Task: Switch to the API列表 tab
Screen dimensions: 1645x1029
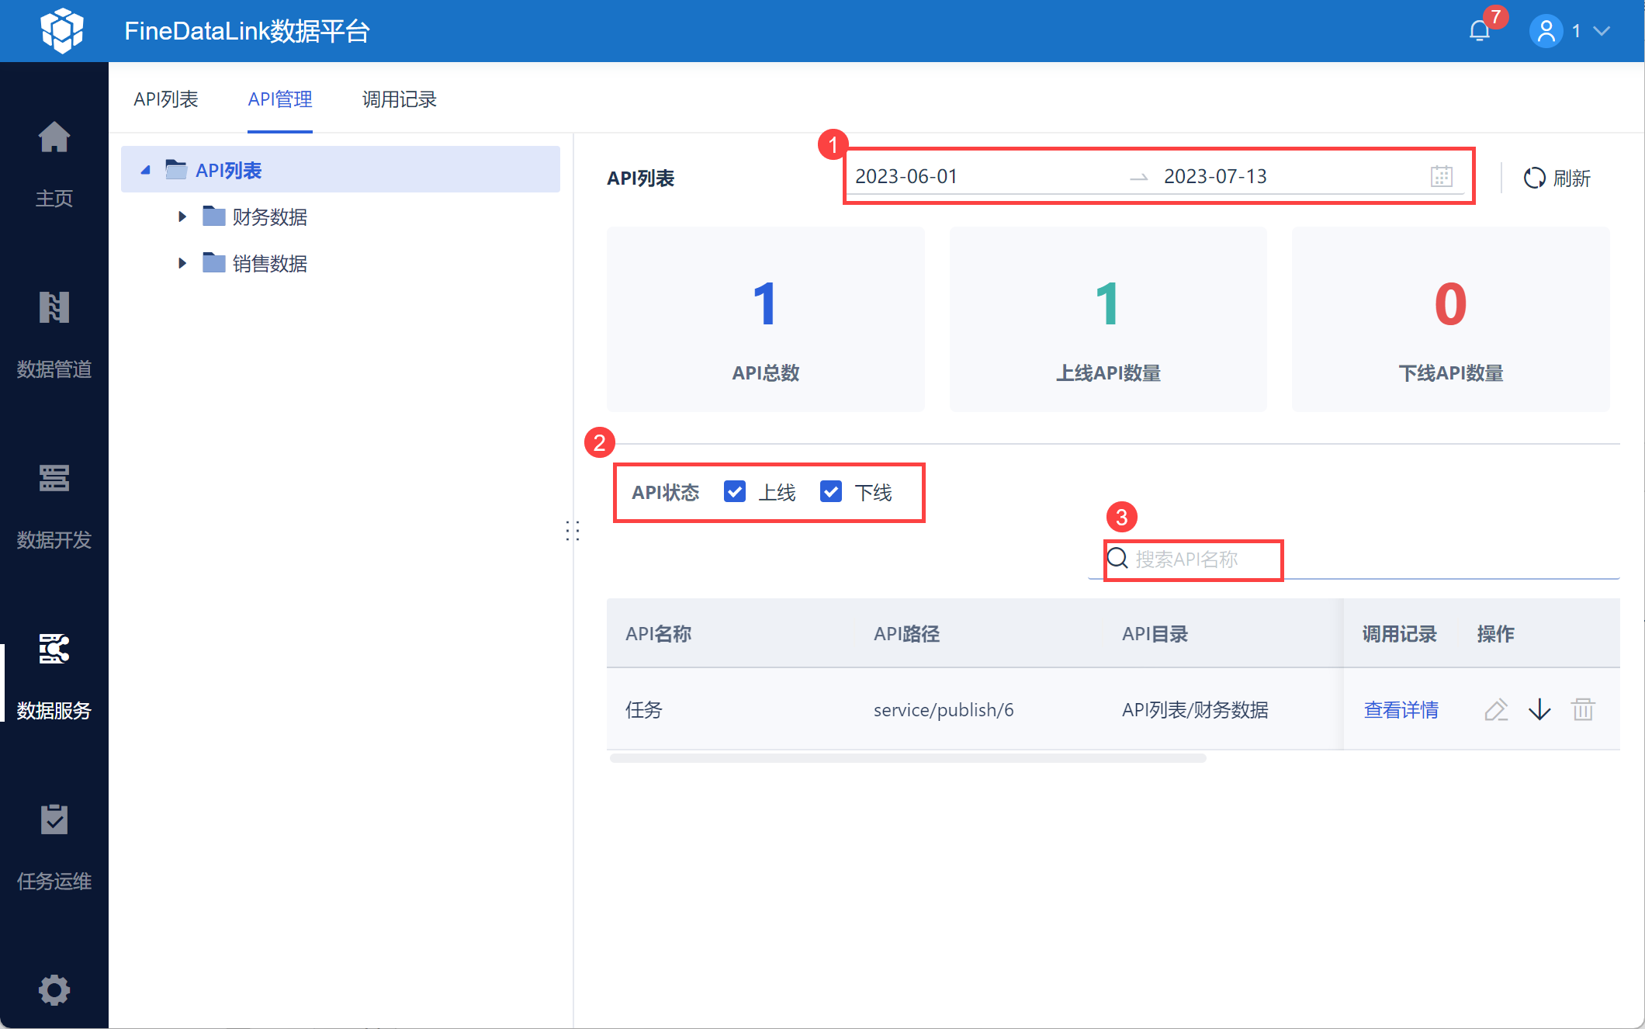Action: coord(166,99)
